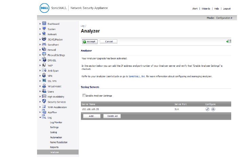Click the Dell logo
Viewport: 238px width, 164px height.
coord(44,8)
